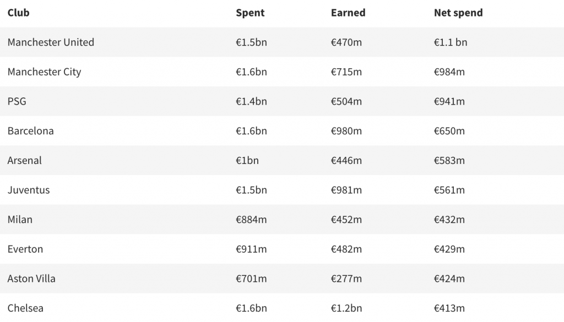Click the PSG row label
Screen dimensions: 564x322
tap(17, 101)
